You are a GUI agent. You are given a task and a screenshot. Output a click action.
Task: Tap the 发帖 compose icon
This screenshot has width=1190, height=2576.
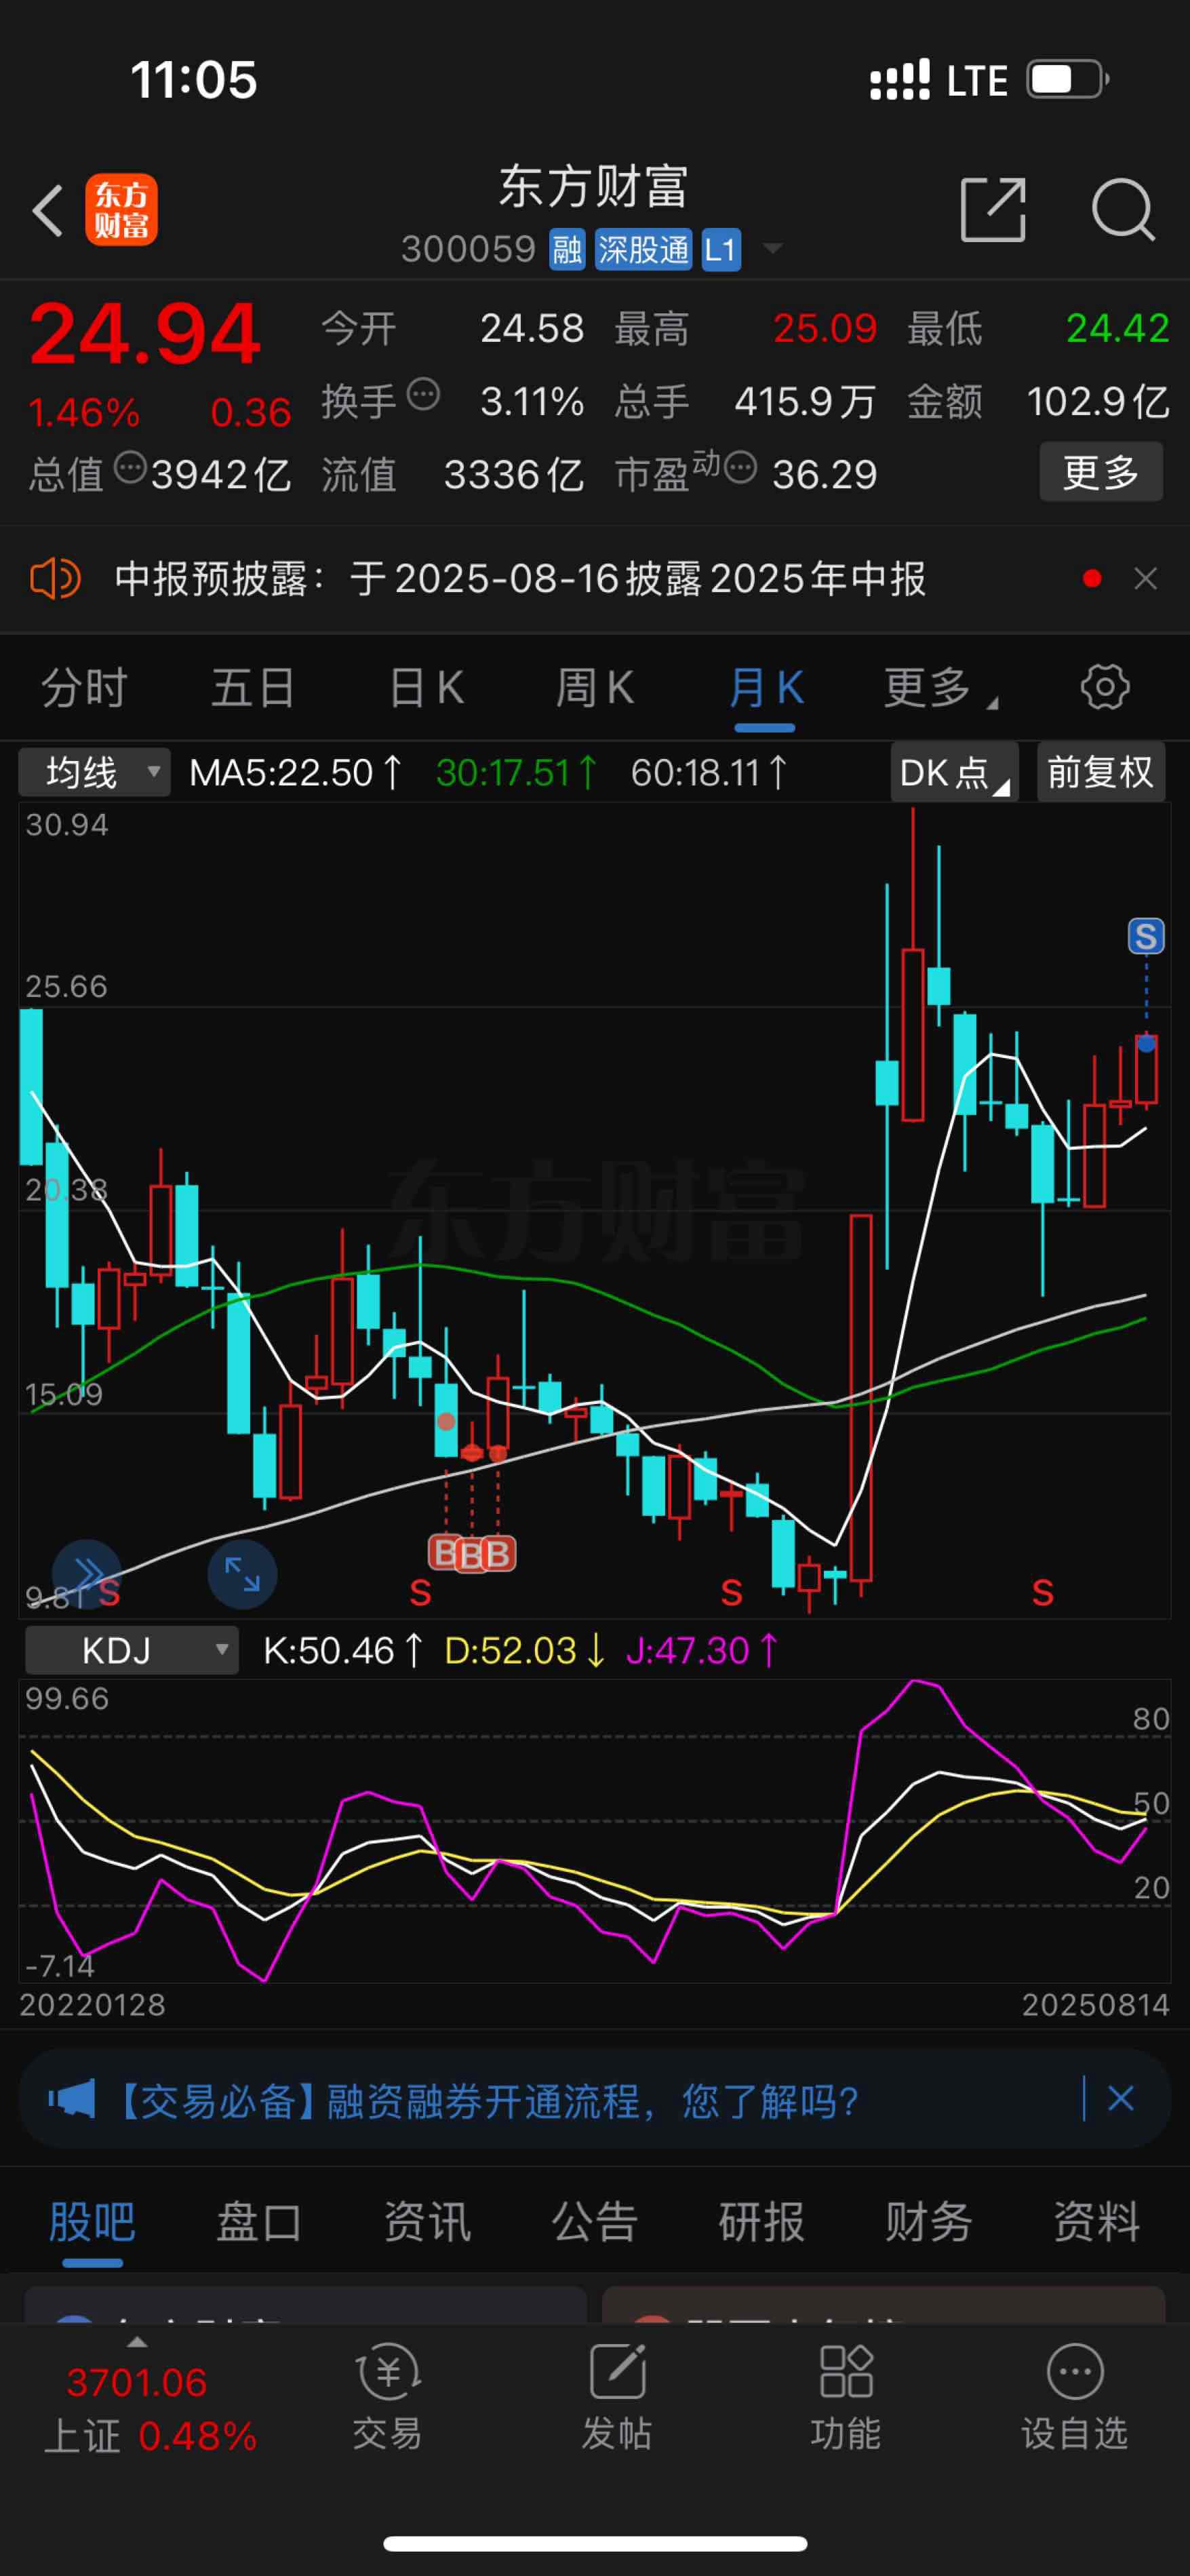[617, 2371]
